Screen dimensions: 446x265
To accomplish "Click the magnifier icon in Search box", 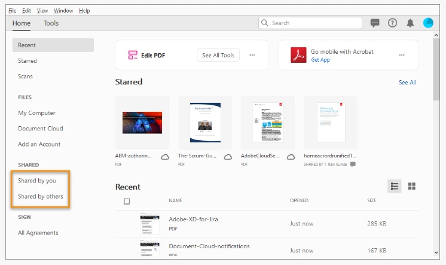I will 264,23.
